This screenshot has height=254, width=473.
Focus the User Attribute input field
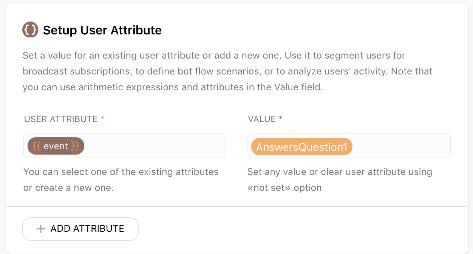coord(125,146)
